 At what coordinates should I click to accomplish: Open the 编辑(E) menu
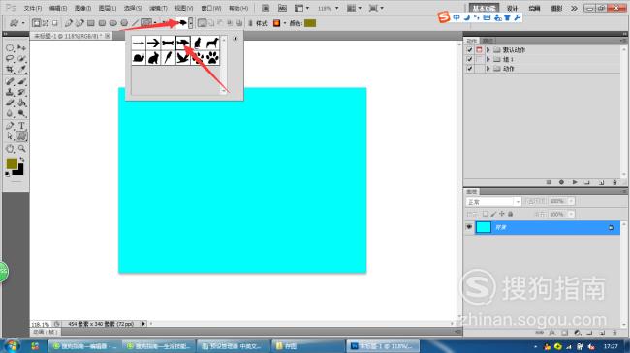point(58,8)
